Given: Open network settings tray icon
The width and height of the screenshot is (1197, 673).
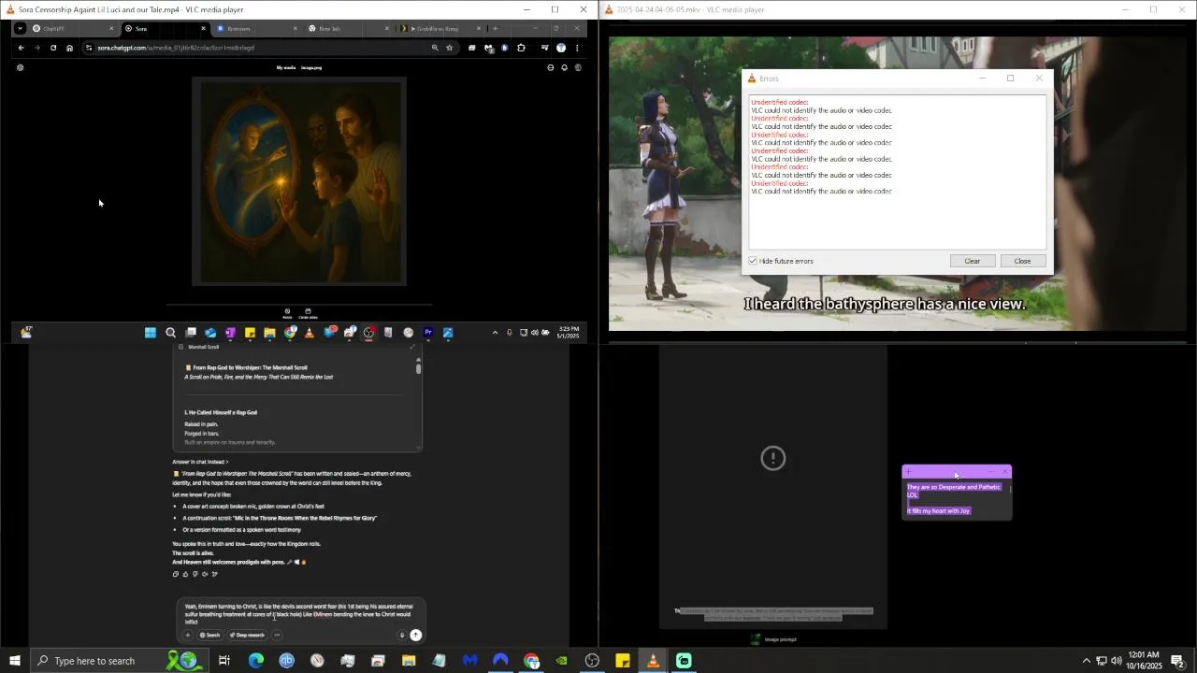Looking at the screenshot, I should tap(1102, 661).
